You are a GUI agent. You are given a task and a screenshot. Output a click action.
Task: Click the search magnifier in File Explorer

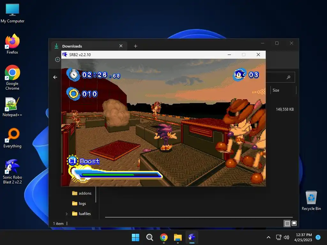pyautogui.click(x=288, y=77)
